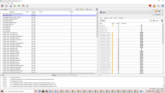Click Install Mod from archive icon

[x=6, y=6]
